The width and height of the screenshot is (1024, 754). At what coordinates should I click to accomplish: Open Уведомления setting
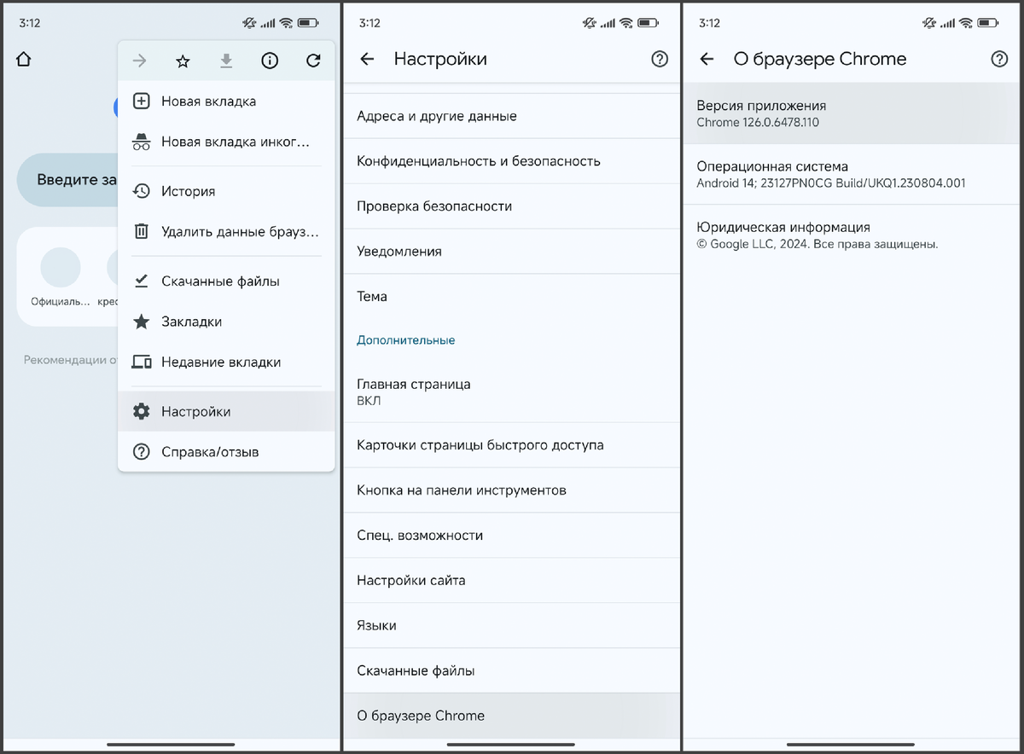pos(511,252)
